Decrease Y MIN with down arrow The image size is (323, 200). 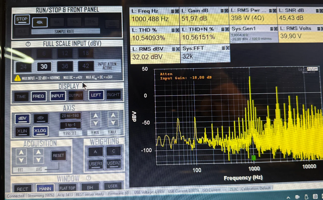click(95, 123)
